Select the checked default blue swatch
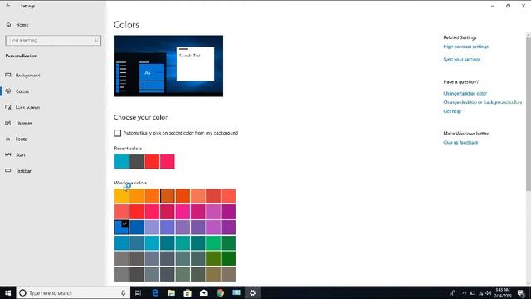This screenshot has width=531, height=299. point(122,227)
